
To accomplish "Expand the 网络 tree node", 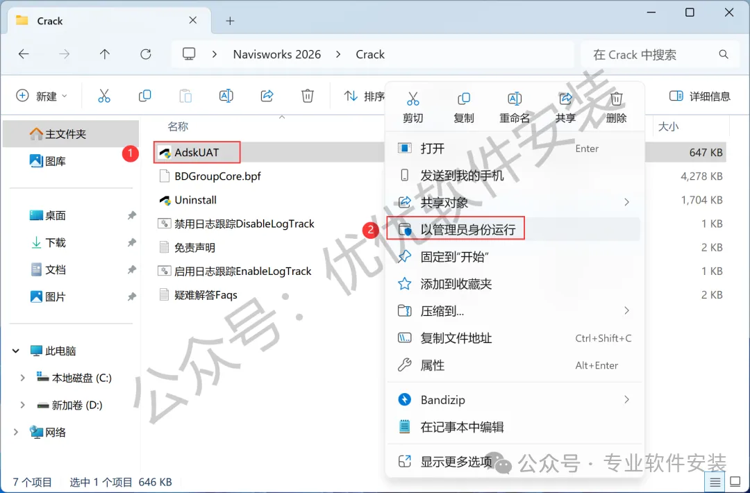I will click(16, 433).
